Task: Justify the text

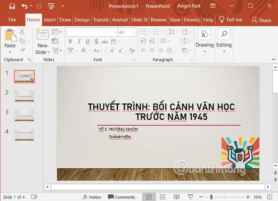Action: coord(169,50)
